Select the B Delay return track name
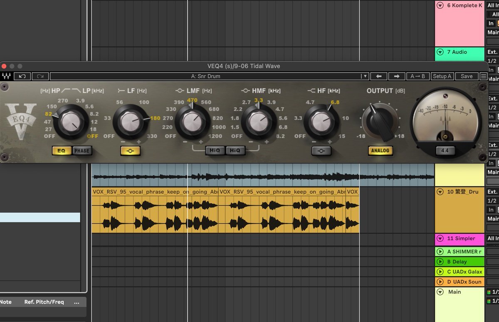This screenshot has height=322, width=499. click(457, 262)
